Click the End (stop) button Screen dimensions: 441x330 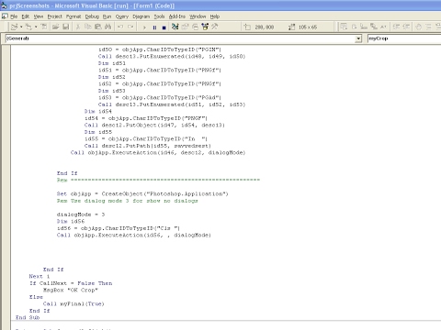pyautogui.click(x=164, y=27)
